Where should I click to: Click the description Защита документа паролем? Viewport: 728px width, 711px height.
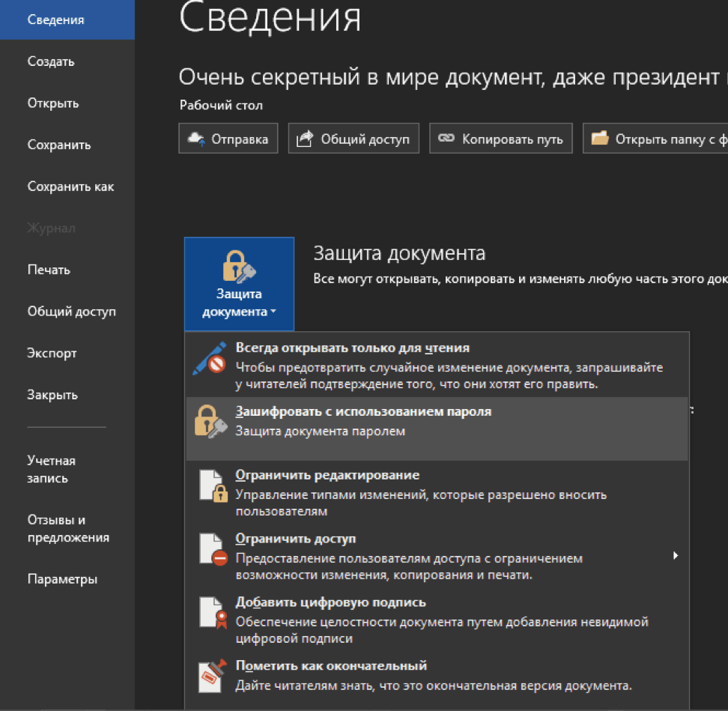321,432
